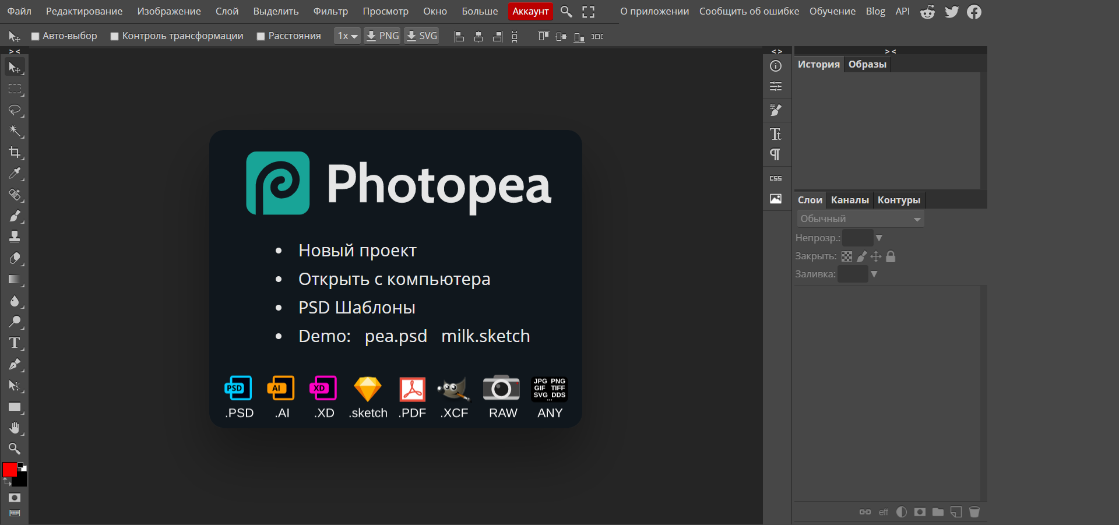Open the CSS panel icon
Screen dimensions: 1119x525
(x=776, y=178)
